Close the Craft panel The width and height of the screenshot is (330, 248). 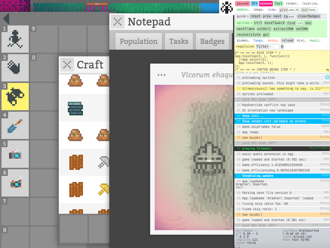click(x=67, y=64)
